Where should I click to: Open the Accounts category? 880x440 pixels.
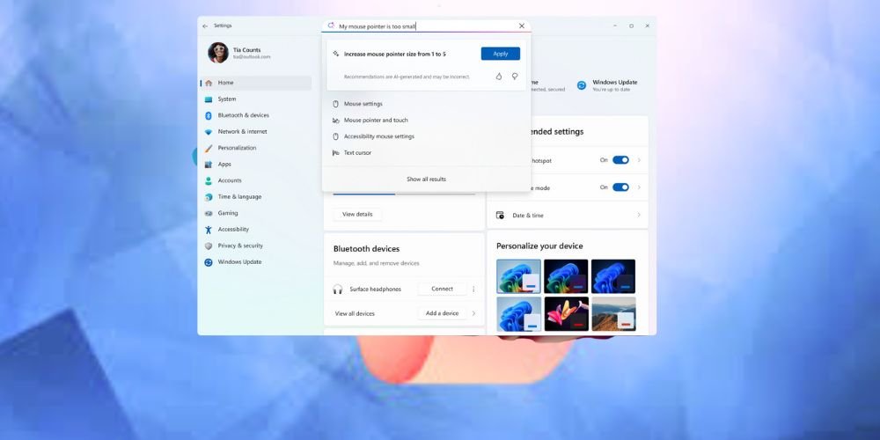256,180
